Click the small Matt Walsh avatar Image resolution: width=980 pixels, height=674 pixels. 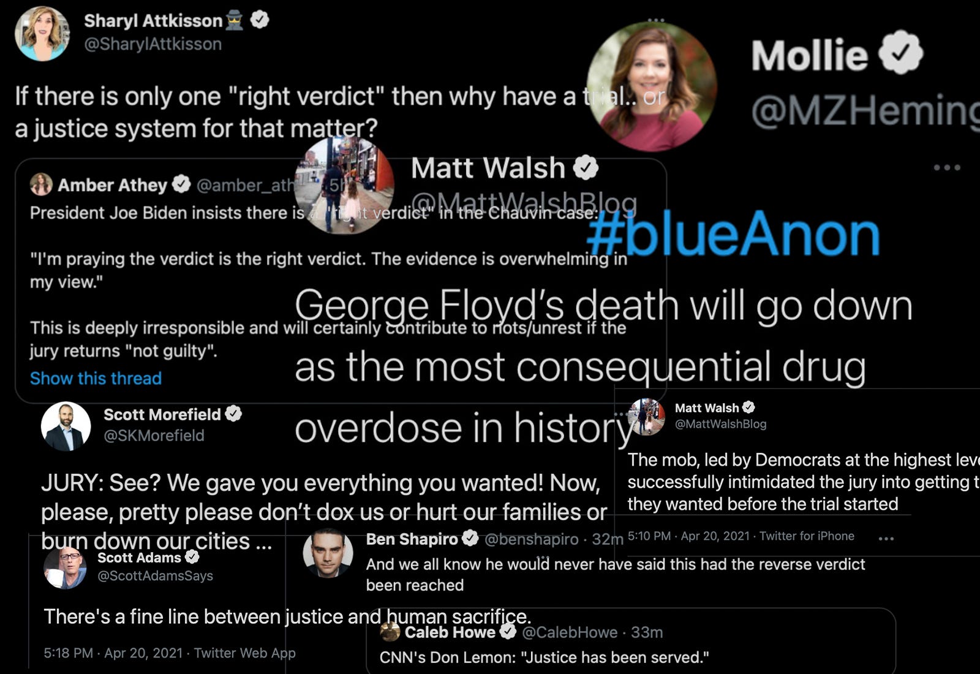(x=647, y=417)
